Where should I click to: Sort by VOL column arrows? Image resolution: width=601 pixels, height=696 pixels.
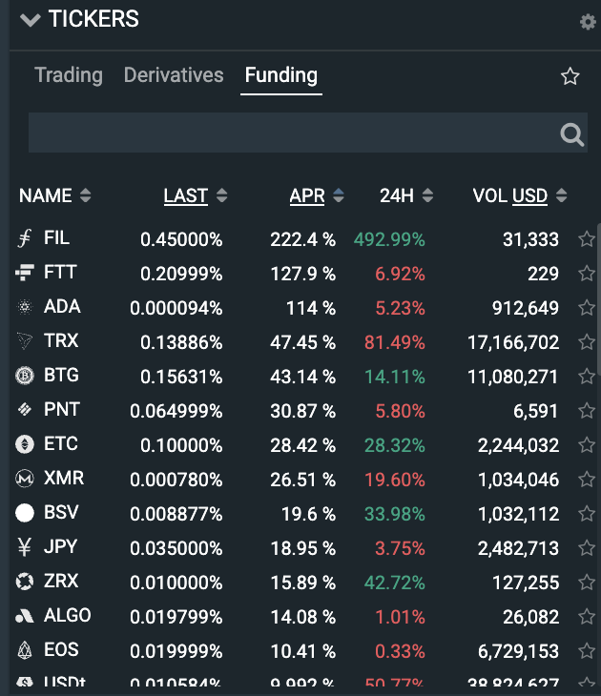tap(562, 195)
